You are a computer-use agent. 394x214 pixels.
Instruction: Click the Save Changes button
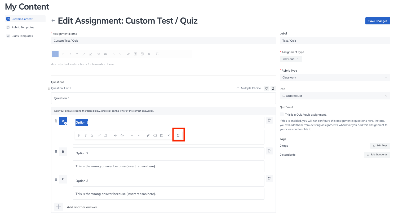377,21
